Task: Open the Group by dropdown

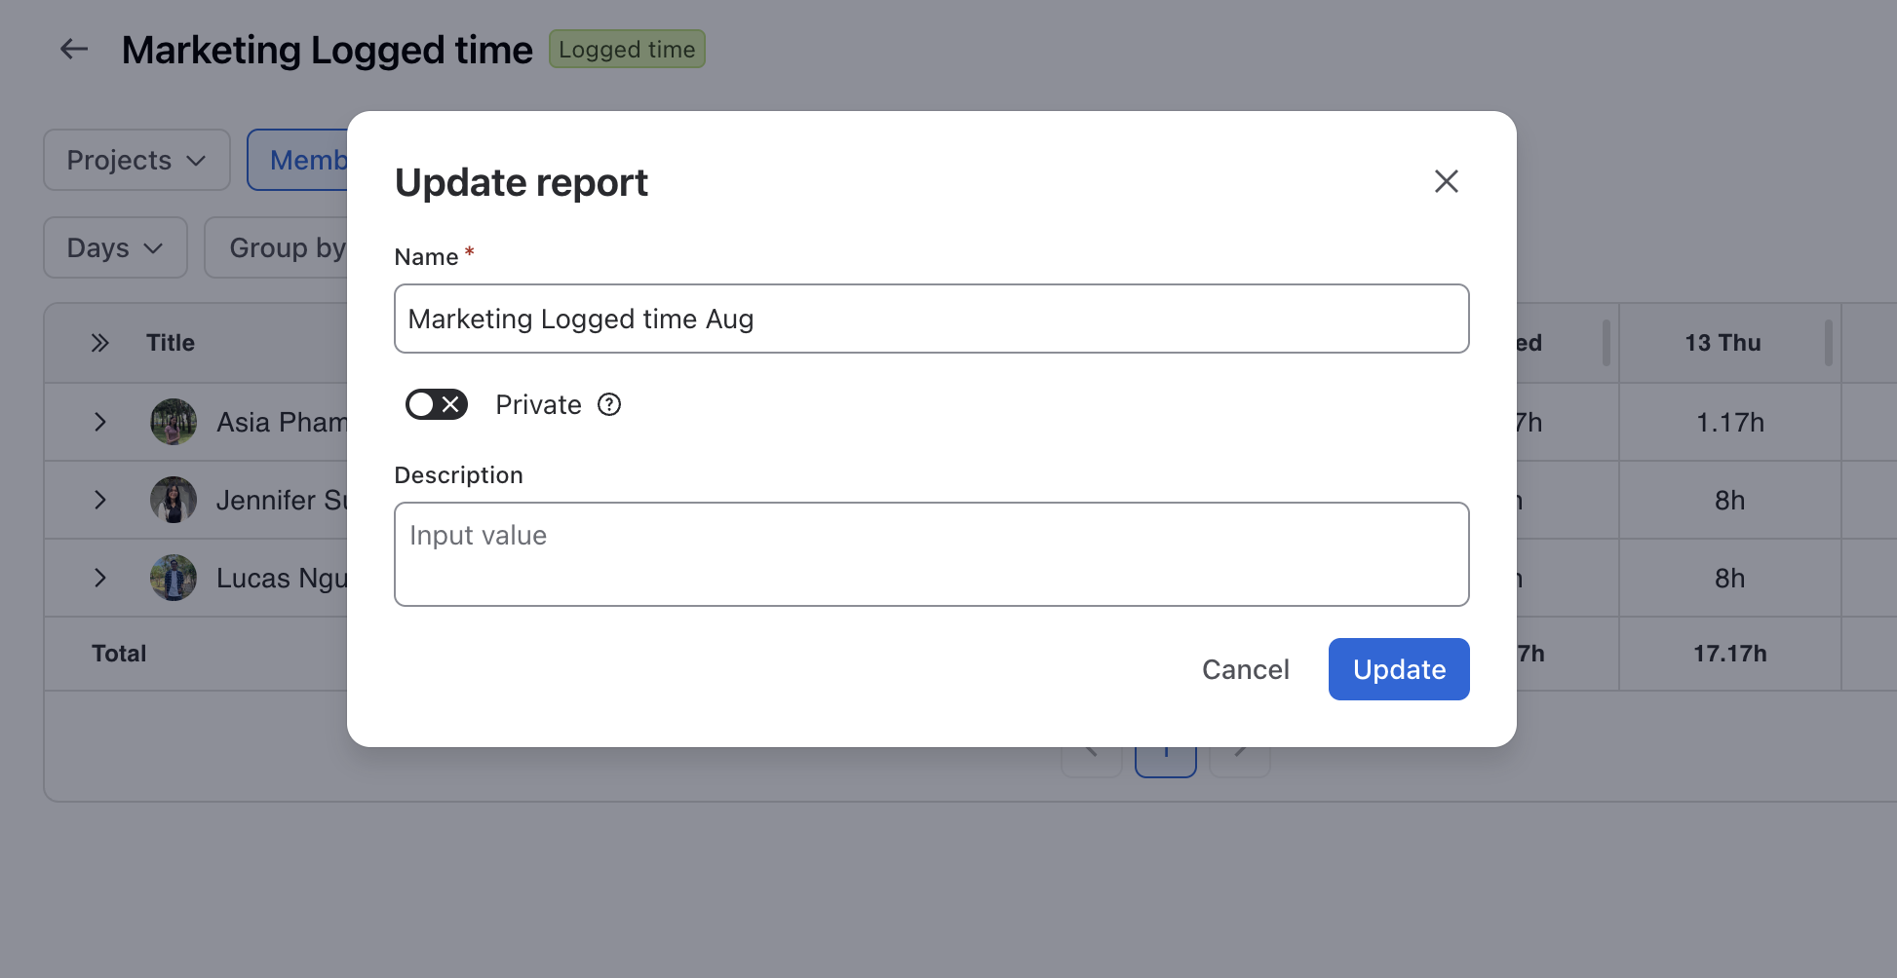Action: [x=277, y=247]
